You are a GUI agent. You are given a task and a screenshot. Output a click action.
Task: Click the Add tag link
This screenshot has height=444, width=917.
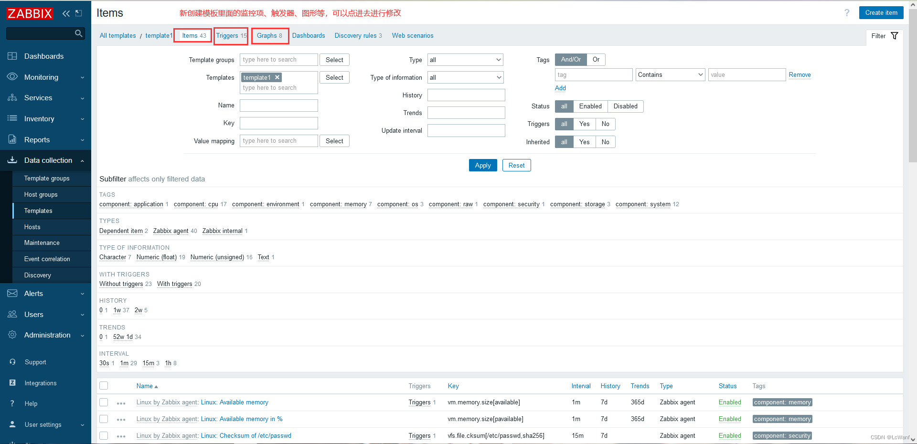pos(560,88)
